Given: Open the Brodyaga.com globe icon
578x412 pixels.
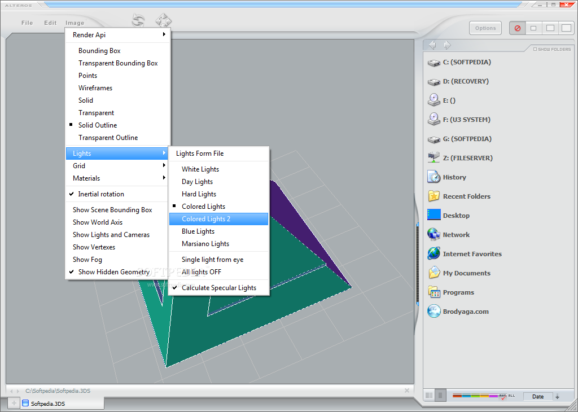Looking at the screenshot, I should pos(434,311).
